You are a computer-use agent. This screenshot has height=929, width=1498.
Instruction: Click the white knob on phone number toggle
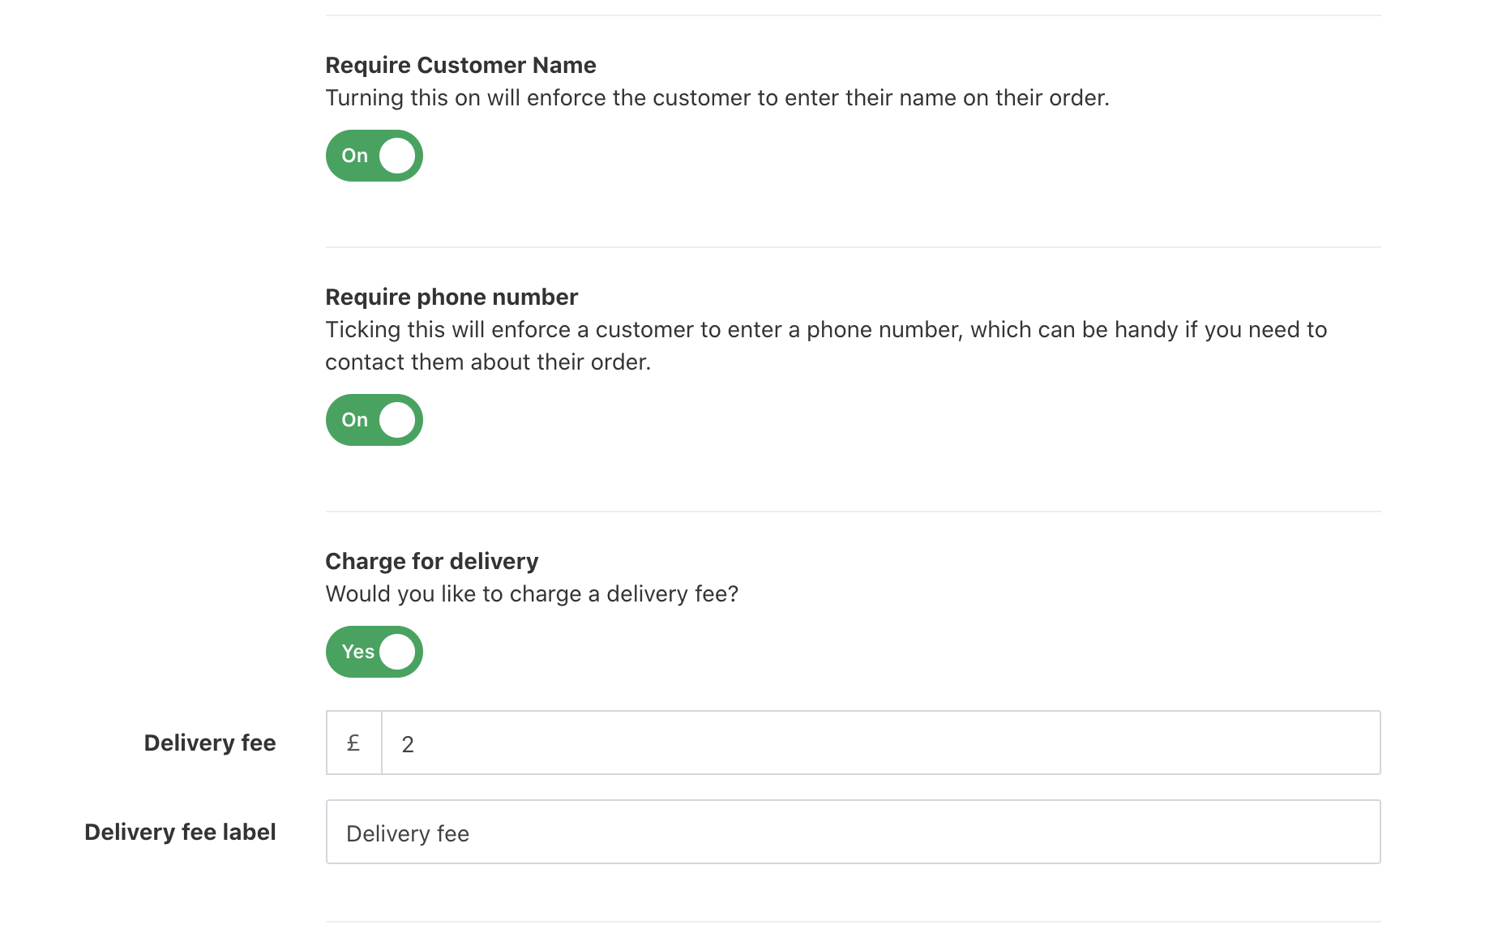[397, 420]
